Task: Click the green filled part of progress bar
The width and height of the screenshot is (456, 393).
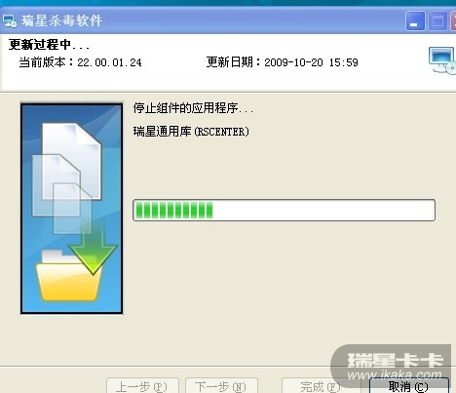Action: pyautogui.click(x=174, y=210)
